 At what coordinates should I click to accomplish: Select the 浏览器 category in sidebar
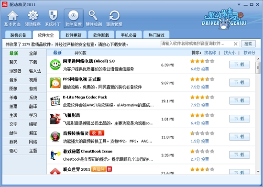coord(15,71)
